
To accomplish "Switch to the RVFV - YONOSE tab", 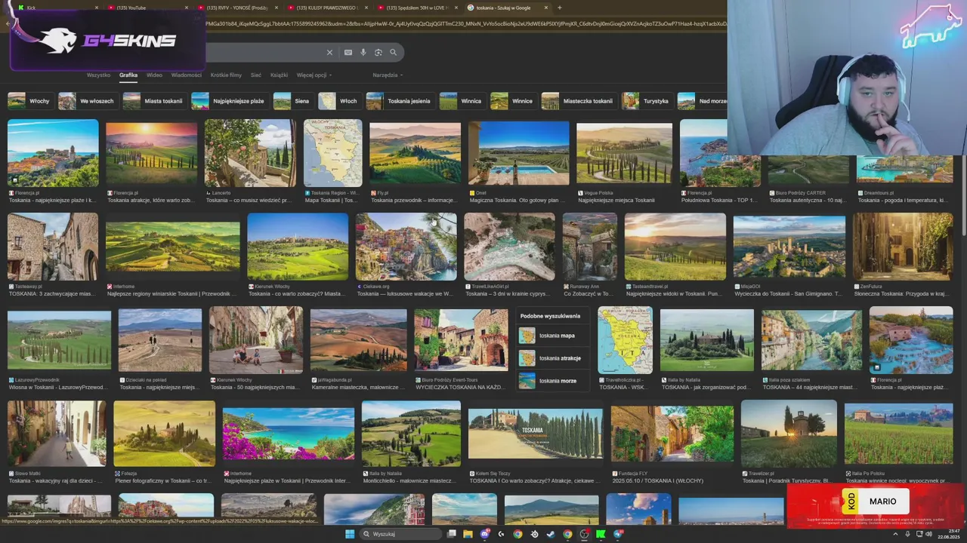I will (x=237, y=8).
